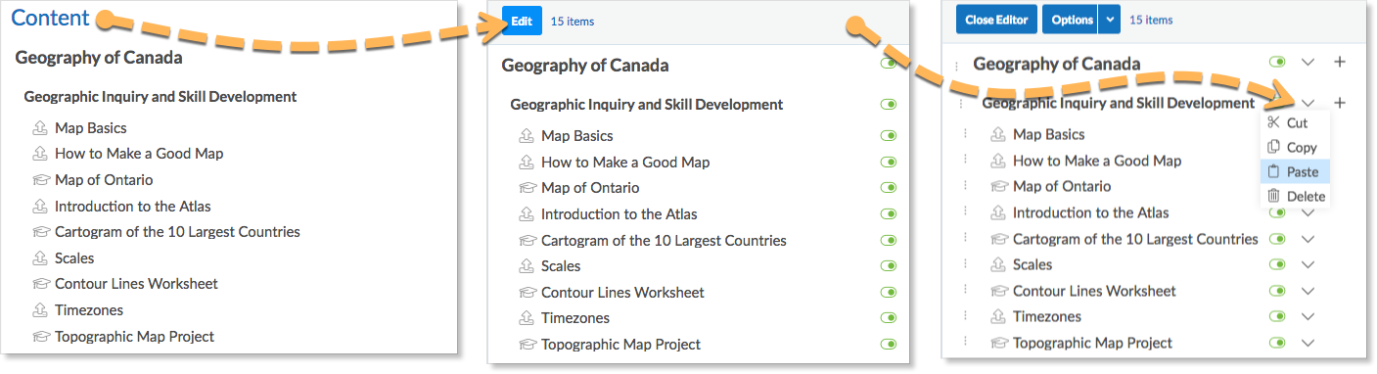Toggle Timezones switch in middle panel
The height and width of the screenshot is (374, 1377).
889,318
